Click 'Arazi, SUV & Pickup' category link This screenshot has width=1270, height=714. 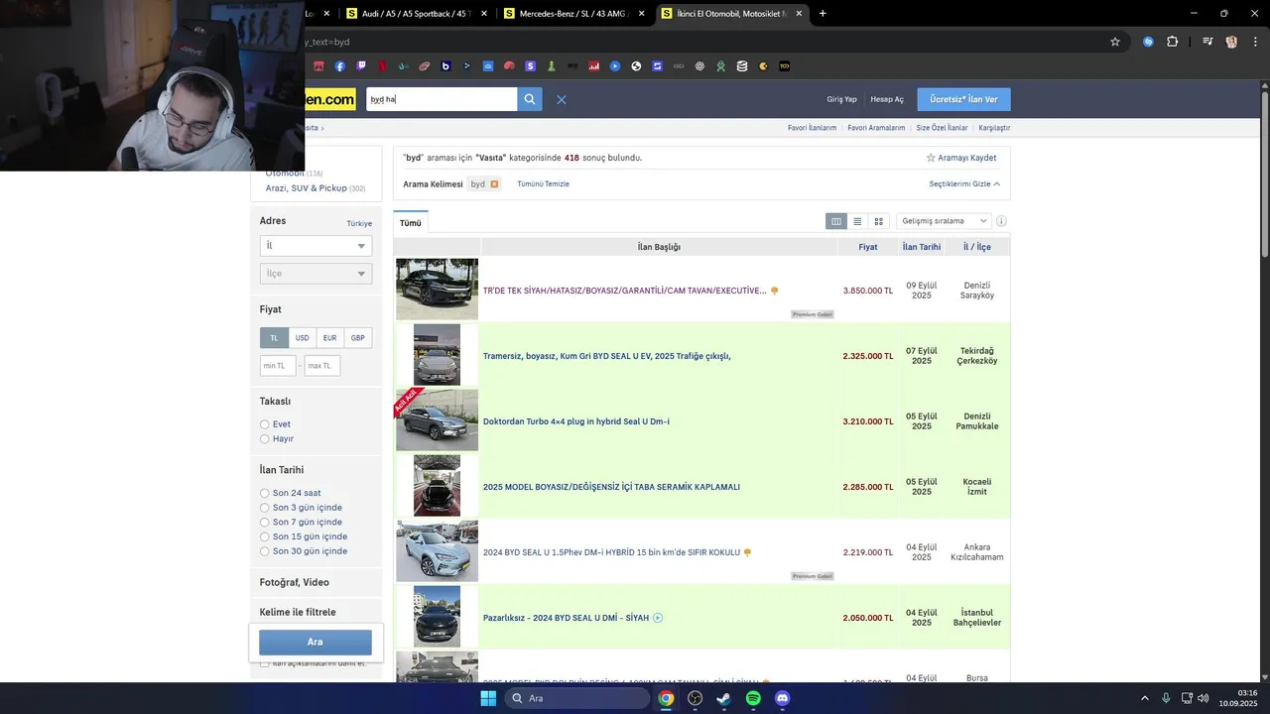(307, 188)
